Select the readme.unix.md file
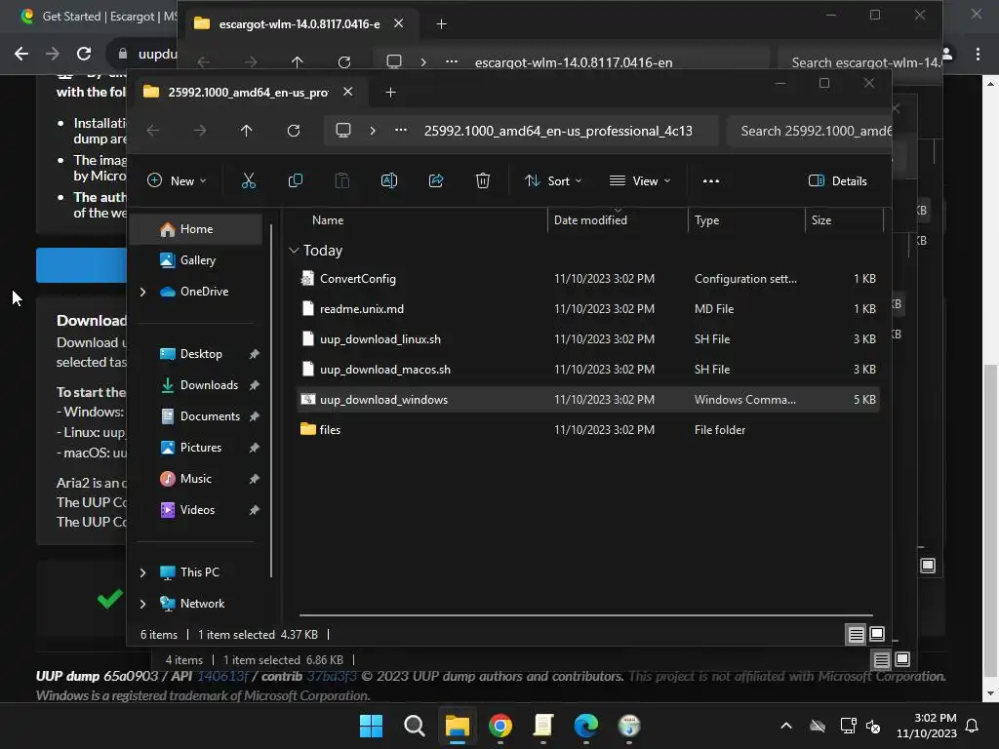This screenshot has height=749, width=999. [588, 309]
